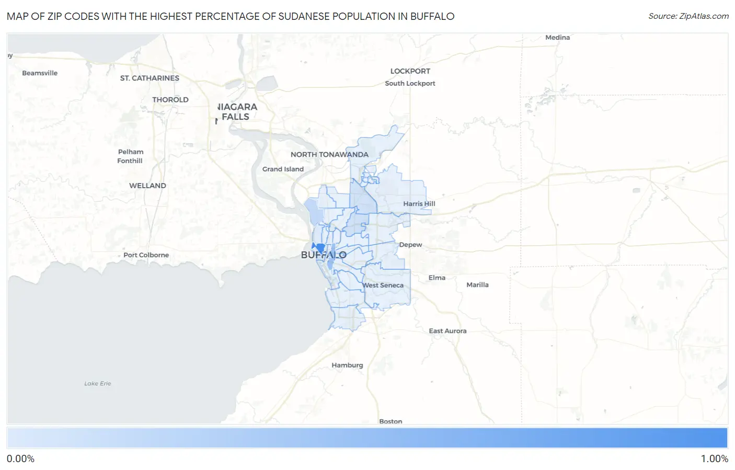735x470 pixels.
Task: Select the Grand Island label
Action: (x=283, y=169)
